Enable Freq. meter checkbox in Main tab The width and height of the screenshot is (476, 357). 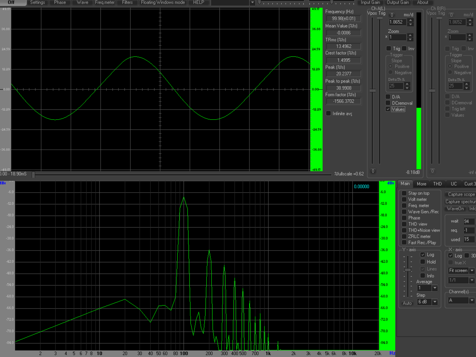tap(404, 205)
